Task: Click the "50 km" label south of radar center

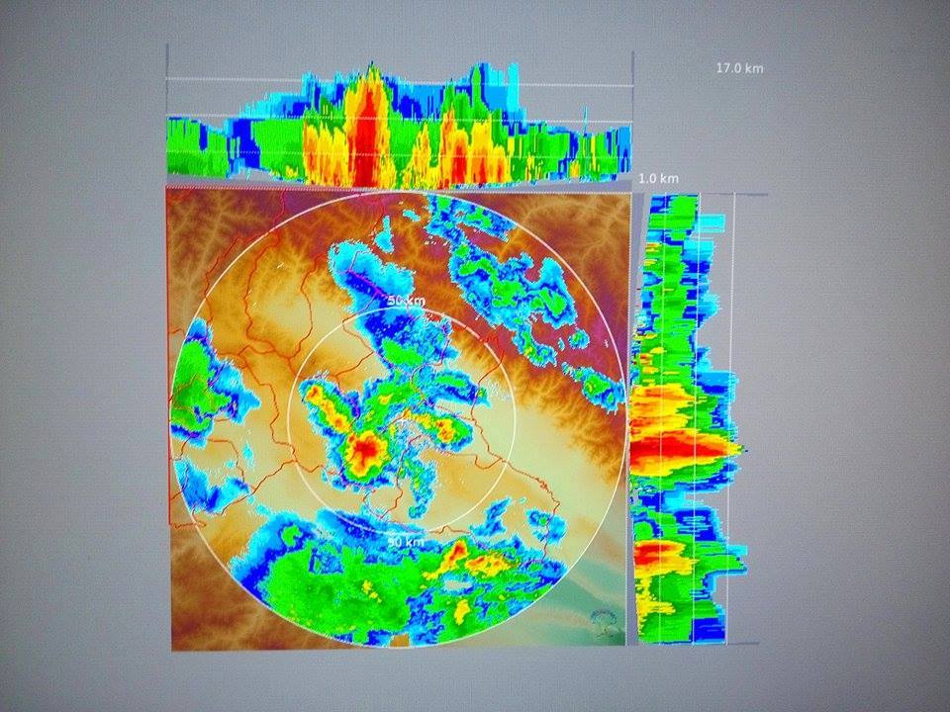Action: pos(406,541)
